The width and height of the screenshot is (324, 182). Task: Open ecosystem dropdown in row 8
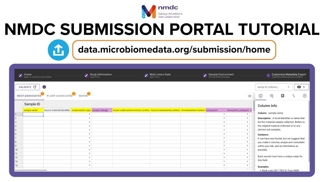(x=224, y=142)
